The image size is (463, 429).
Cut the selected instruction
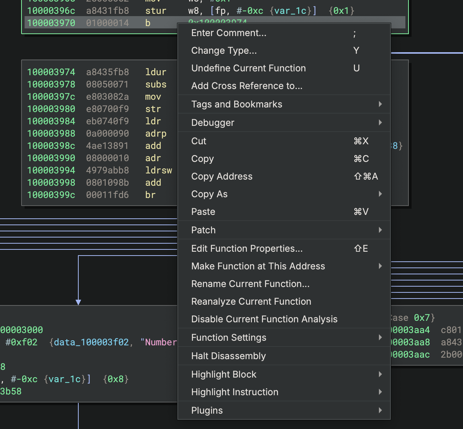tap(198, 141)
